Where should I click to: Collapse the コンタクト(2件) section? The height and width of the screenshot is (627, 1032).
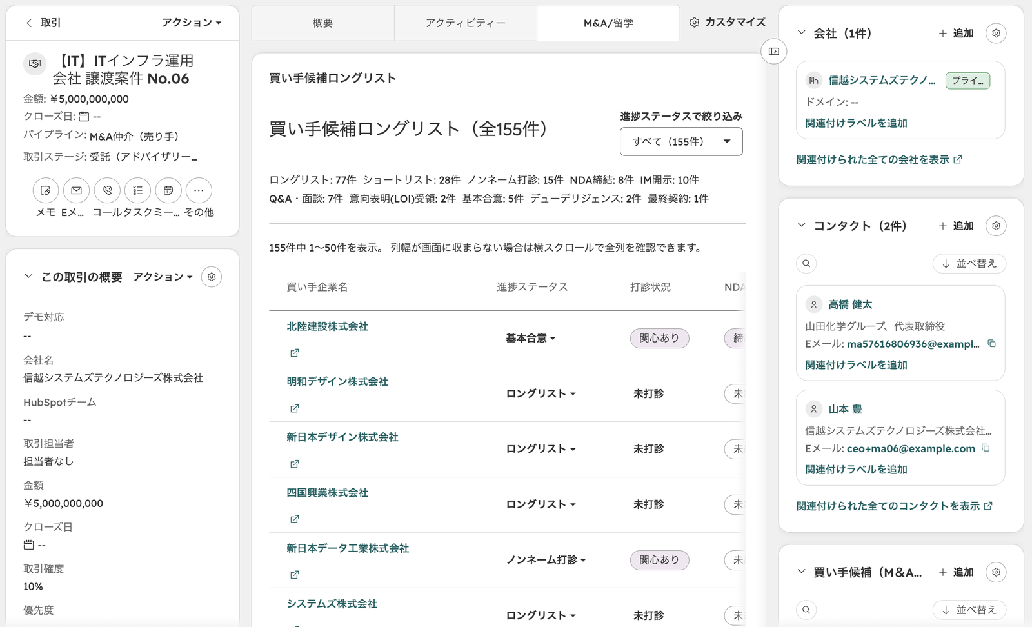pos(802,225)
